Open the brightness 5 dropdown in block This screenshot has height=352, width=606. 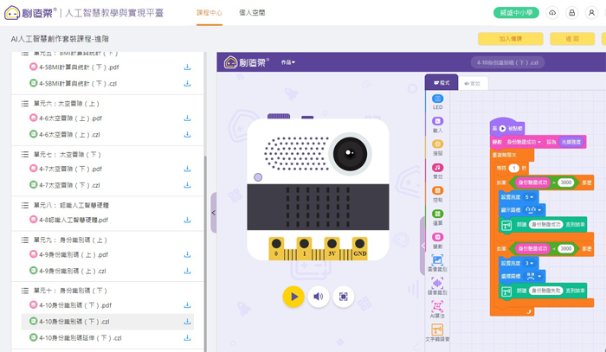click(532, 196)
